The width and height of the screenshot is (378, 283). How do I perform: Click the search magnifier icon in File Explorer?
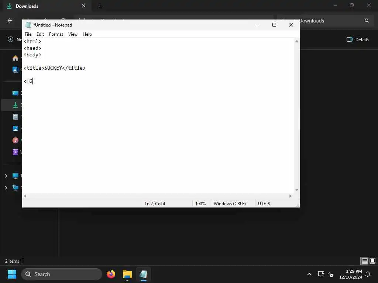[x=367, y=21]
